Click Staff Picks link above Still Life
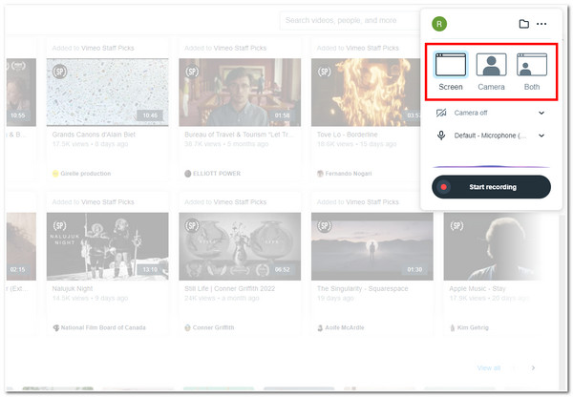573x397 pixels. (240, 202)
